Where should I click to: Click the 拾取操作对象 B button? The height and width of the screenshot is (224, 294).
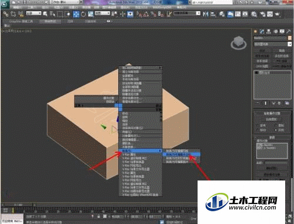click(272, 119)
